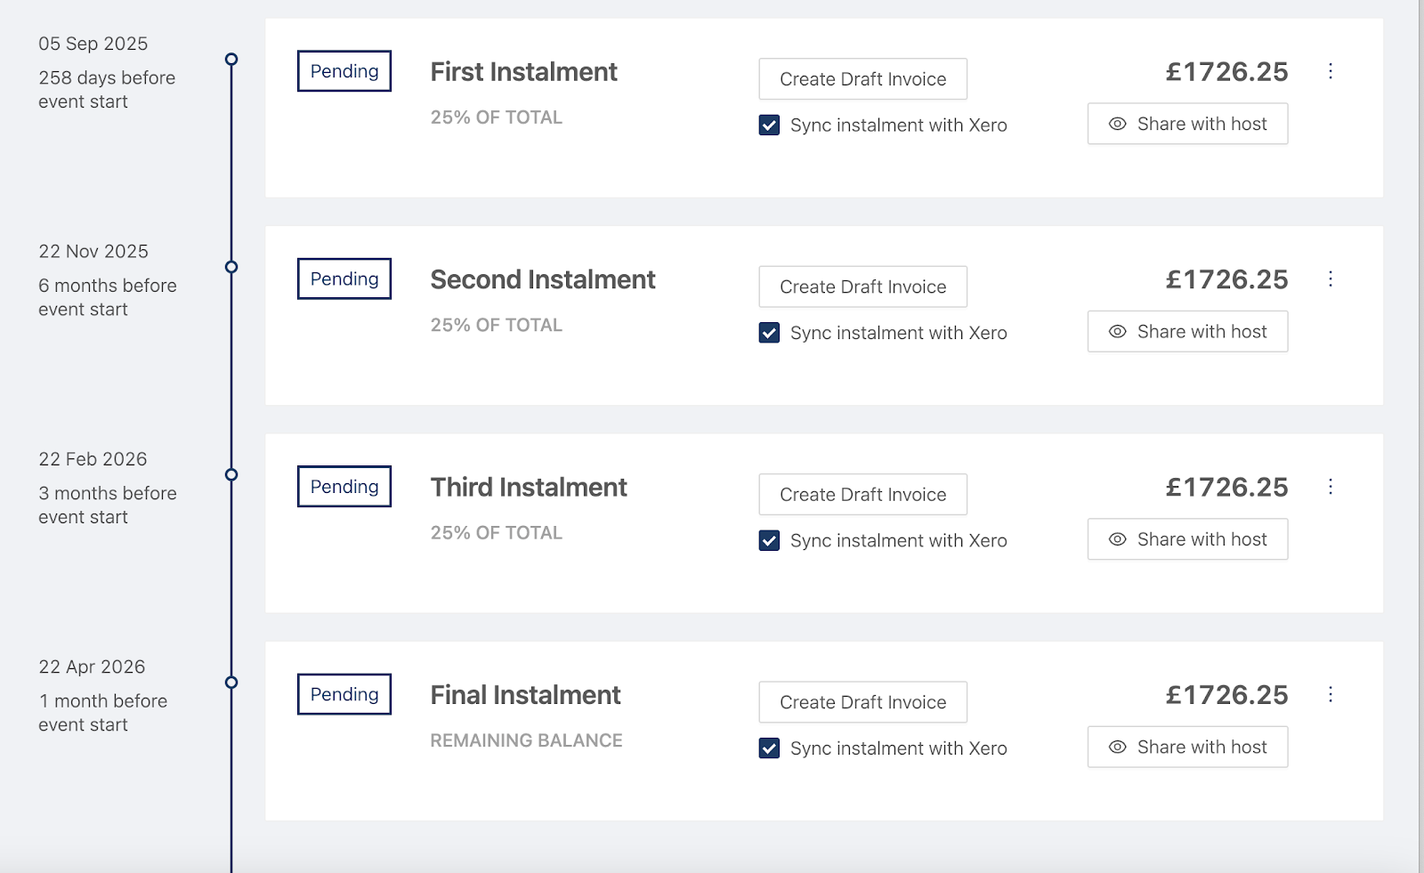Viewport: 1424px width, 873px height.
Task: Toggle Xero sync checkbox for Second Instalment
Action: [770, 333]
